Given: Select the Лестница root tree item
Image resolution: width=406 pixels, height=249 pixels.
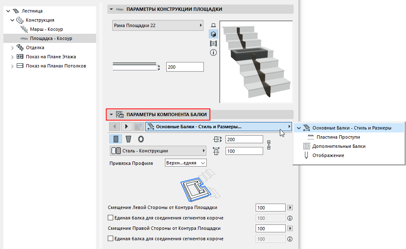Looking at the screenshot, I should pyautogui.click(x=32, y=11).
